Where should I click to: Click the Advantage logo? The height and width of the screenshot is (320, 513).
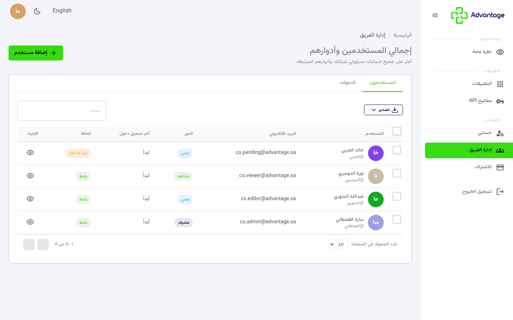477,15
